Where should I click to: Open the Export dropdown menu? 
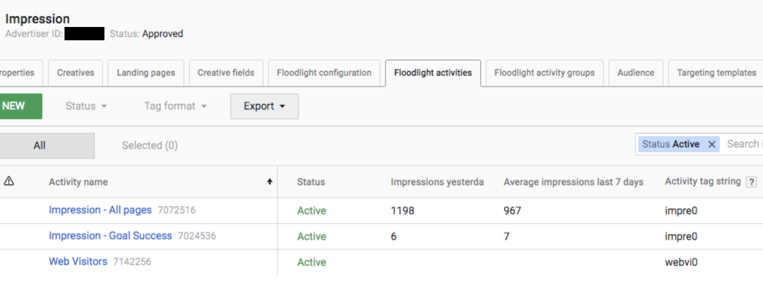(265, 106)
